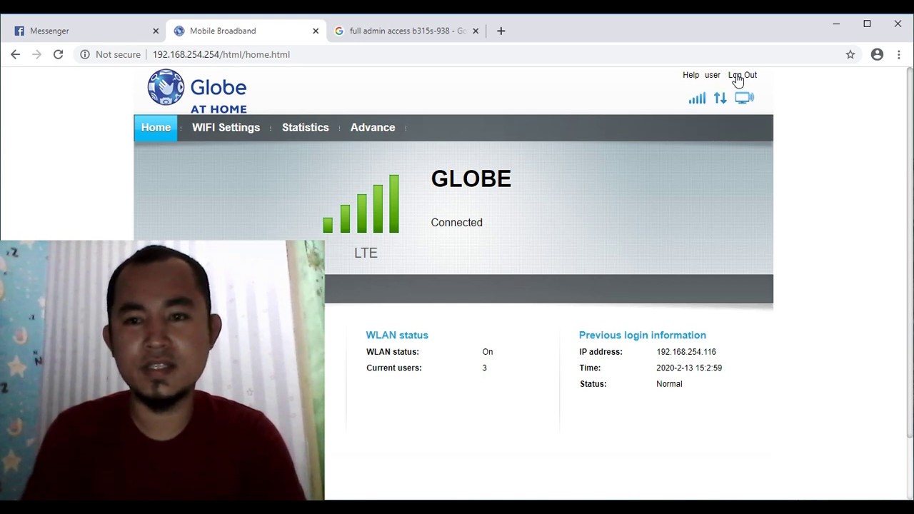Click the green LTE signal bars graphic
Viewport: 914px width, 514px height.
coord(361,203)
